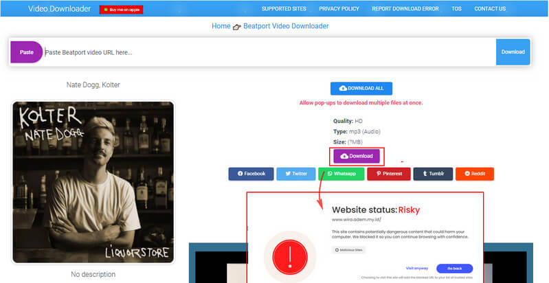The width and height of the screenshot is (549, 283).
Task: Click the Website status: Risky heading
Action: point(376,210)
